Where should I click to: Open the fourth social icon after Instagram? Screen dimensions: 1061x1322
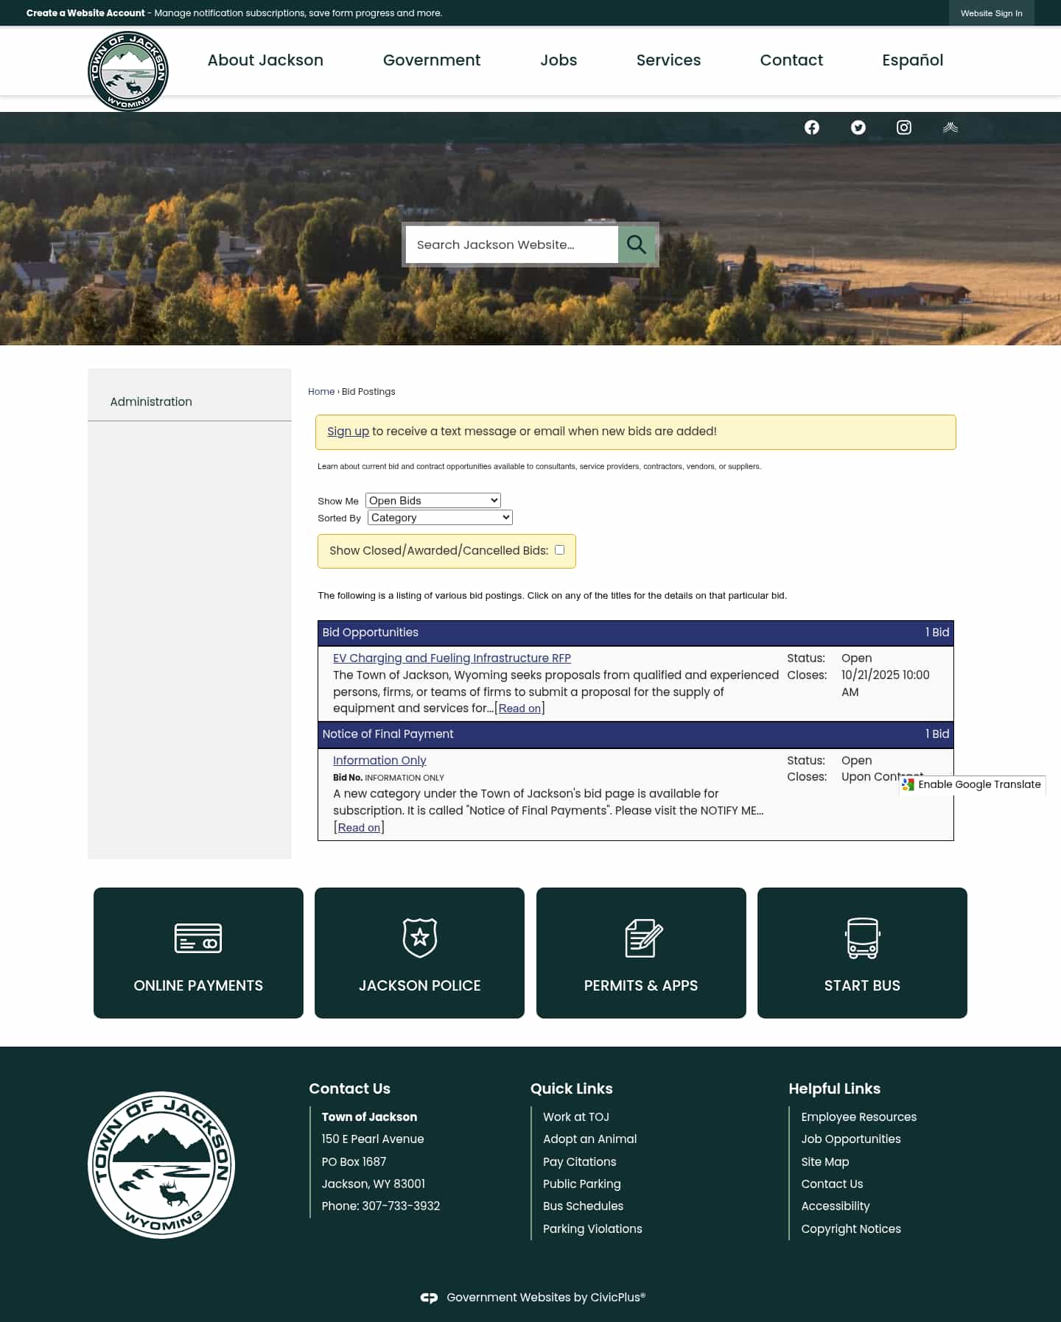coord(950,127)
